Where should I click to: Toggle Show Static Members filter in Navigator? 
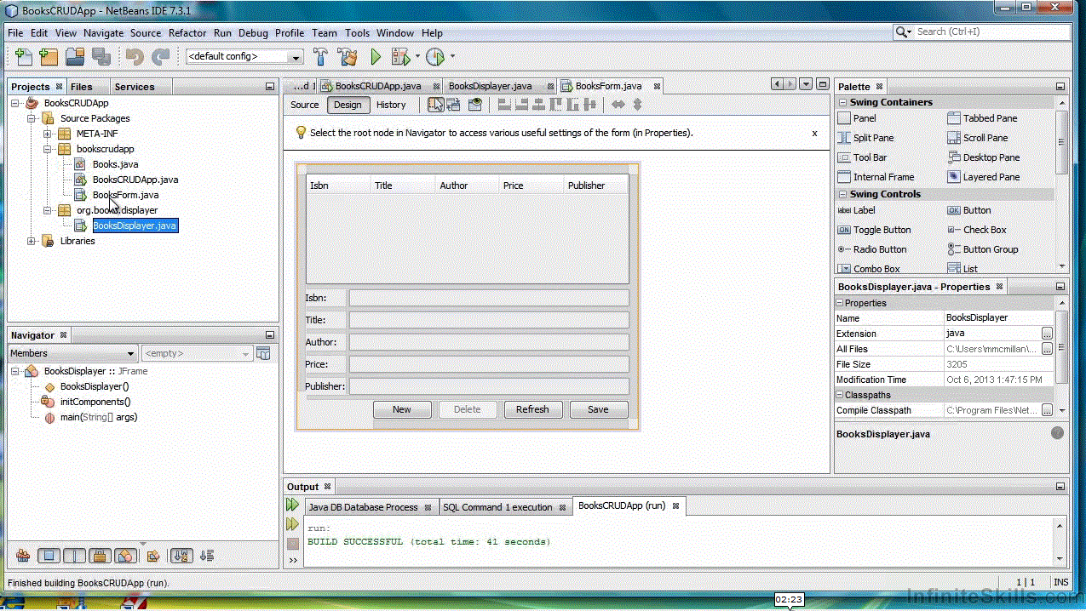click(x=75, y=556)
